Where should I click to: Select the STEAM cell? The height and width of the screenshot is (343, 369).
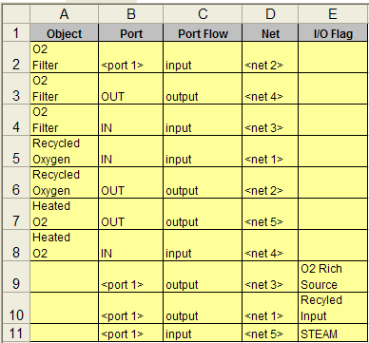pyautogui.click(x=334, y=333)
